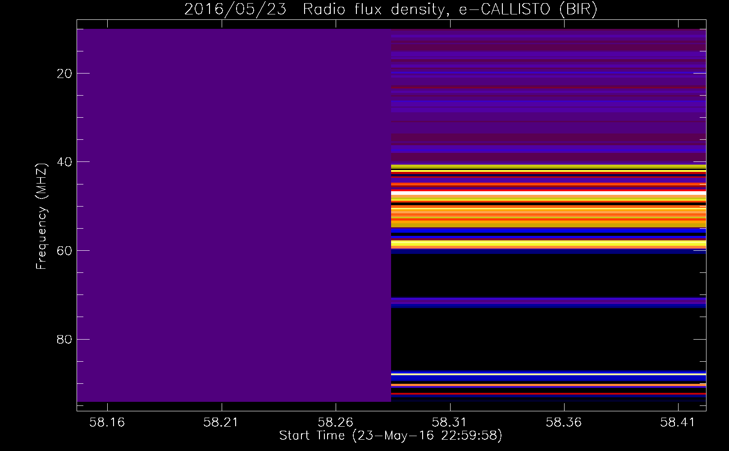Click the uniform purple block of the spectrogram
Image resolution: width=729 pixels, height=451 pixels.
(x=234, y=215)
